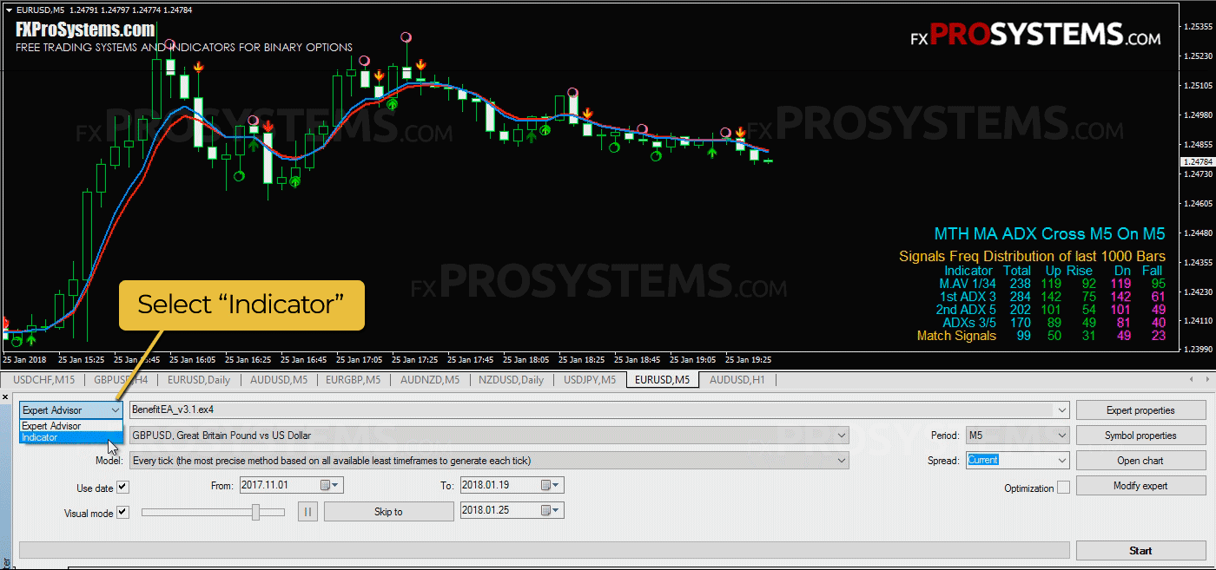Click the 2nd ADX 5 row label

(x=966, y=310)
